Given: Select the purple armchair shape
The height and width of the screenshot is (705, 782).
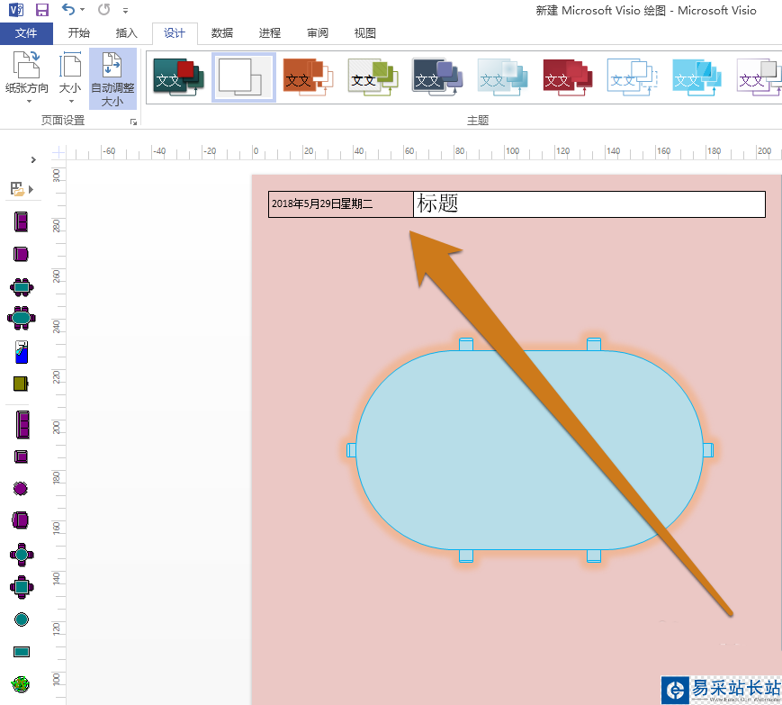Looking at the screenshot, I should (21, 520).
